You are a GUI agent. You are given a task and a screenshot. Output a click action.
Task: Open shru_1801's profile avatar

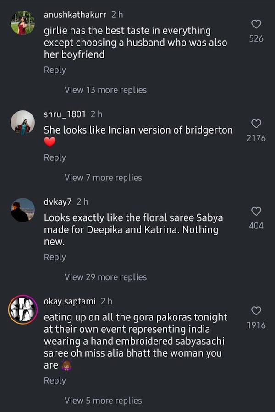(22, 122)
